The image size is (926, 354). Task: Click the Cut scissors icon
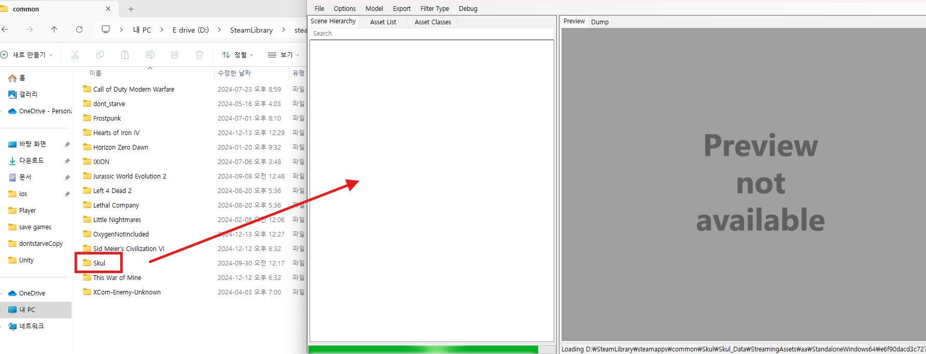pos(75,55)
